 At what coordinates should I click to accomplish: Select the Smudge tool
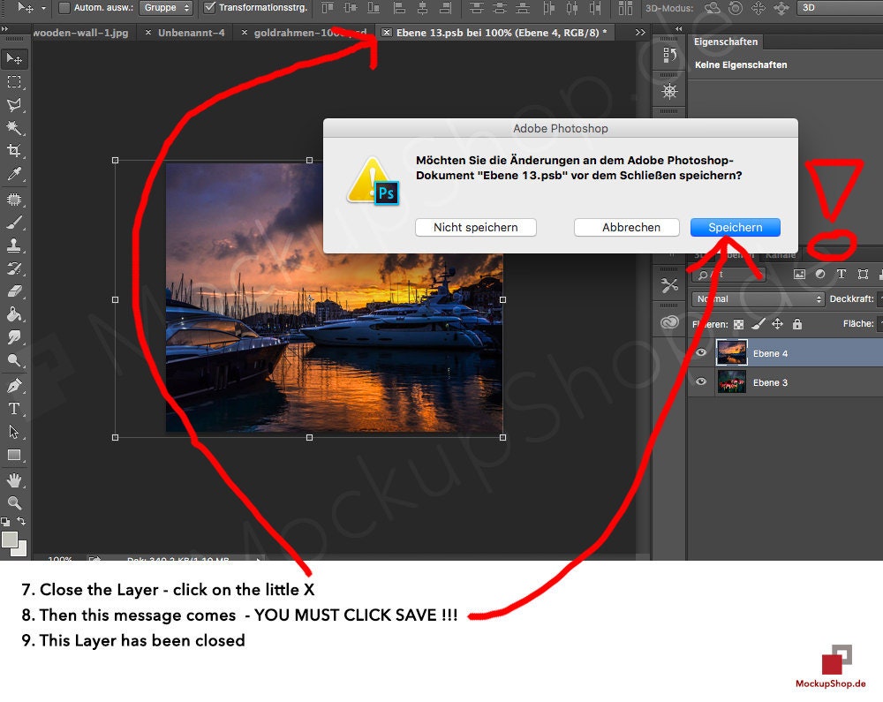click(14, 337)
